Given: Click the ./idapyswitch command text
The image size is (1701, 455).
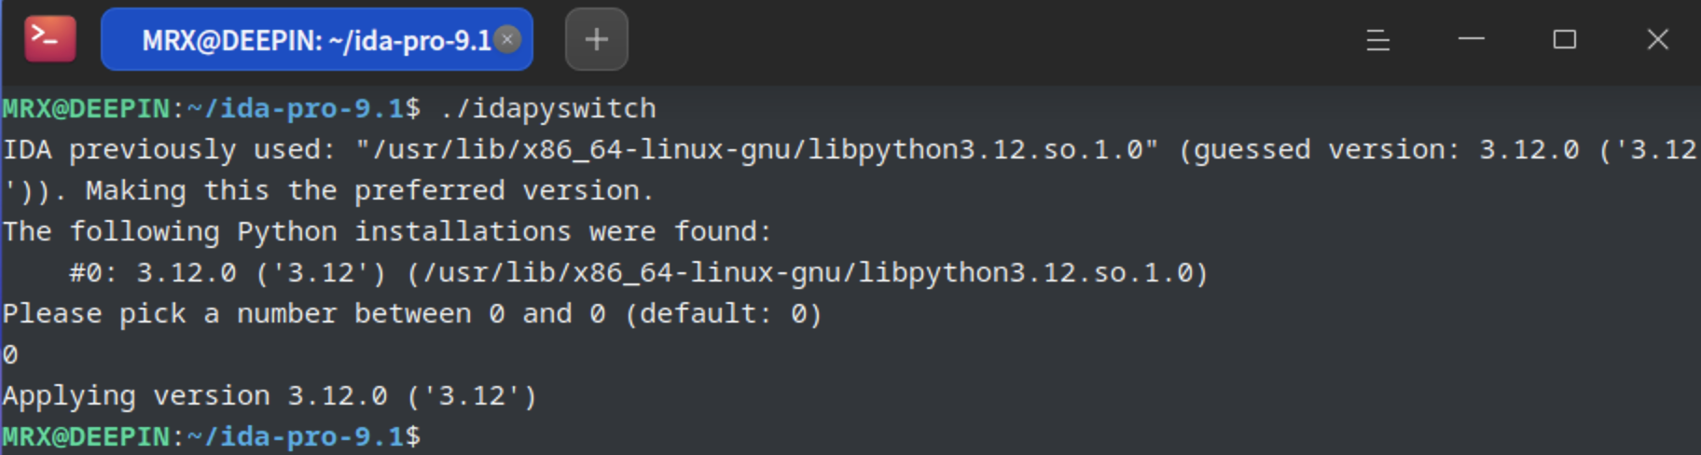Looking at the screenshot, I should coord(548,108).
